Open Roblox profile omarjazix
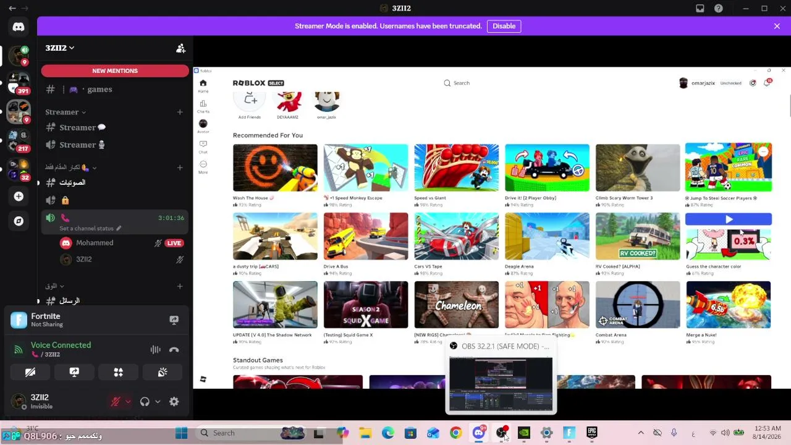Screen dimensions: 791x445 pyautogui.click(x=697, y=83)
